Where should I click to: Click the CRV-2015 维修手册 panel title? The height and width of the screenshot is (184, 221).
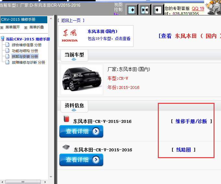(x=24, y=19)
